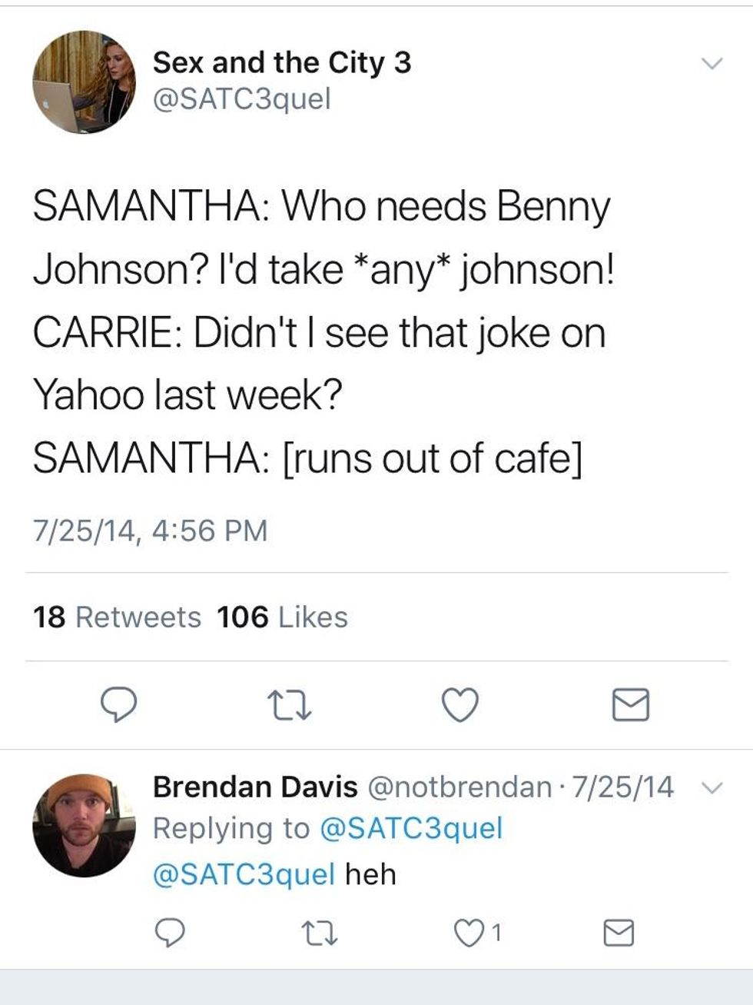Follow the 'Replying to @SATC3quel' mention link
The width and height of the screenshot is (753, 1005).
[x=410, y=828]
